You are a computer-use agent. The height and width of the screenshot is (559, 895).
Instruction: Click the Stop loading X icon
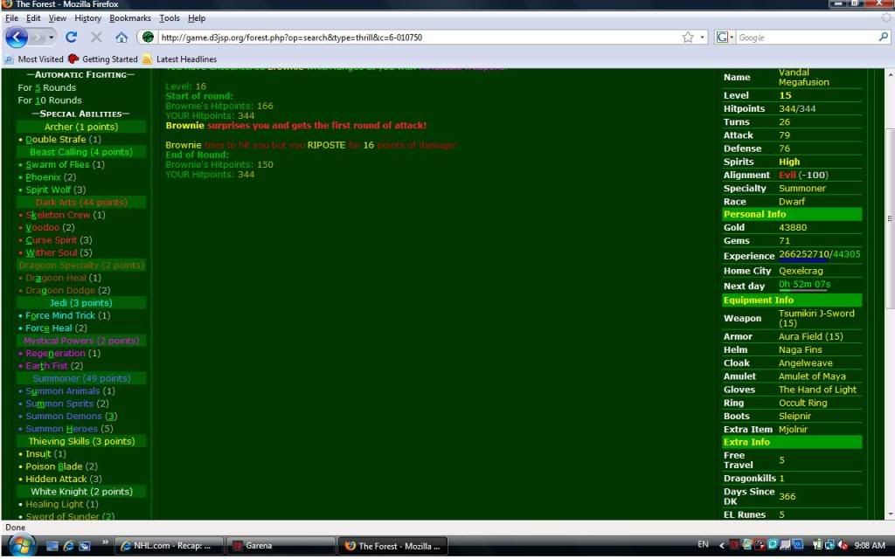tap(96, 38)
